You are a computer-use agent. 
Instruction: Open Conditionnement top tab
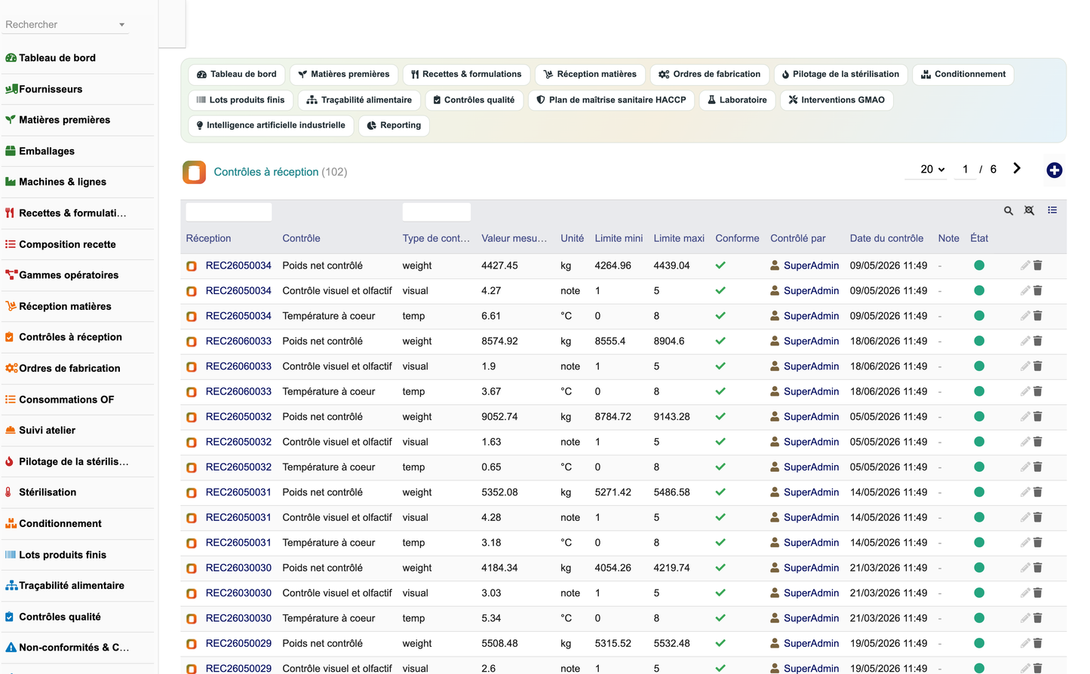(x=963, y=75)
